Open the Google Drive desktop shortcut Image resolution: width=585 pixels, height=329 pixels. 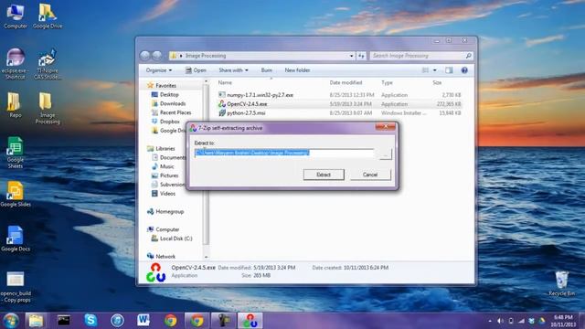[48, 16]
